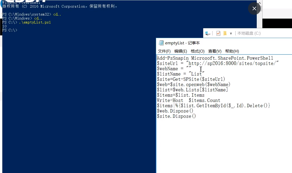Image resolution: width=292 pixels, height=173 pixels.
Task: Expand the Explorer quick access toolbar dropdown
Action: click(231, 34)
